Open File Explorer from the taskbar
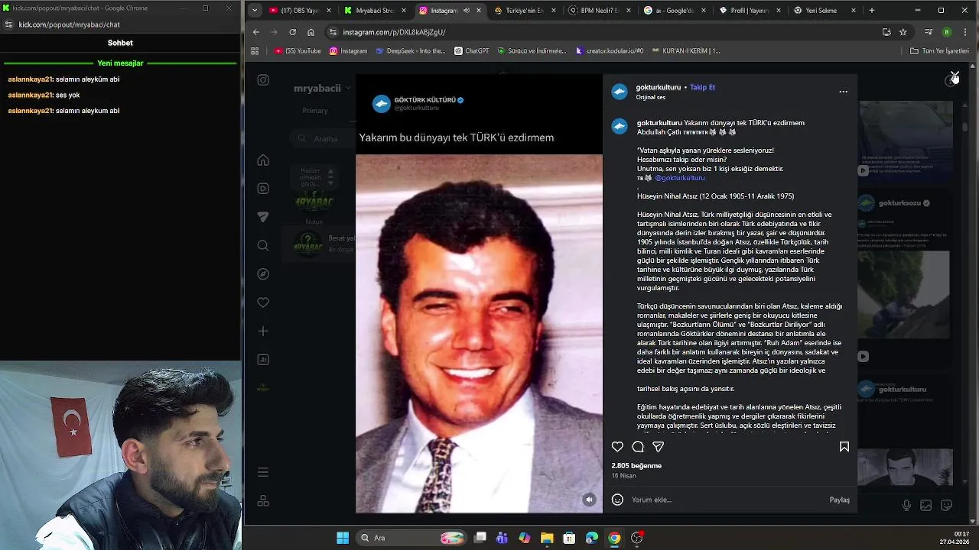979x550 pixels. [547, 538]
